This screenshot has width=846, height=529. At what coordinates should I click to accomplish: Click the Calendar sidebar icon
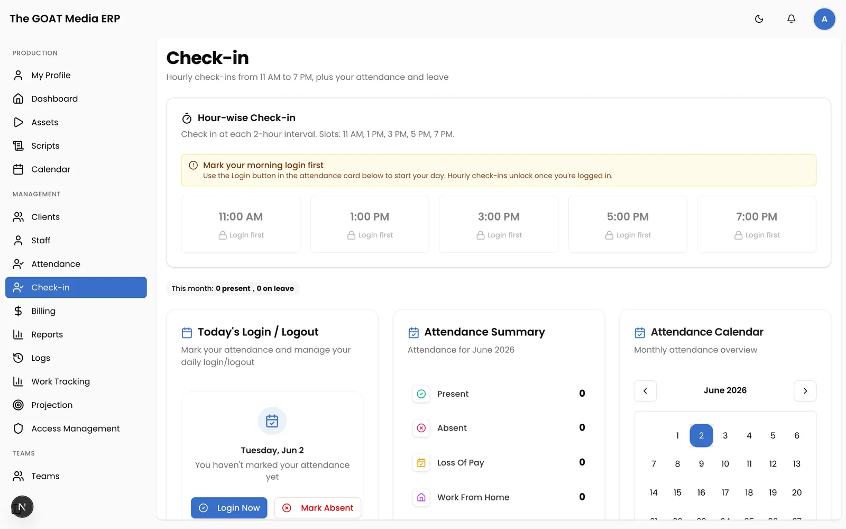tap(19, 169)
